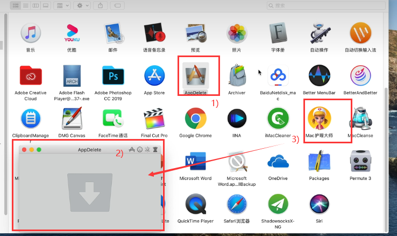The width and height of the screenshot is (397, 236).
Task: Click AppDelete's orphans bug icon
Action: tap(147, 150)
